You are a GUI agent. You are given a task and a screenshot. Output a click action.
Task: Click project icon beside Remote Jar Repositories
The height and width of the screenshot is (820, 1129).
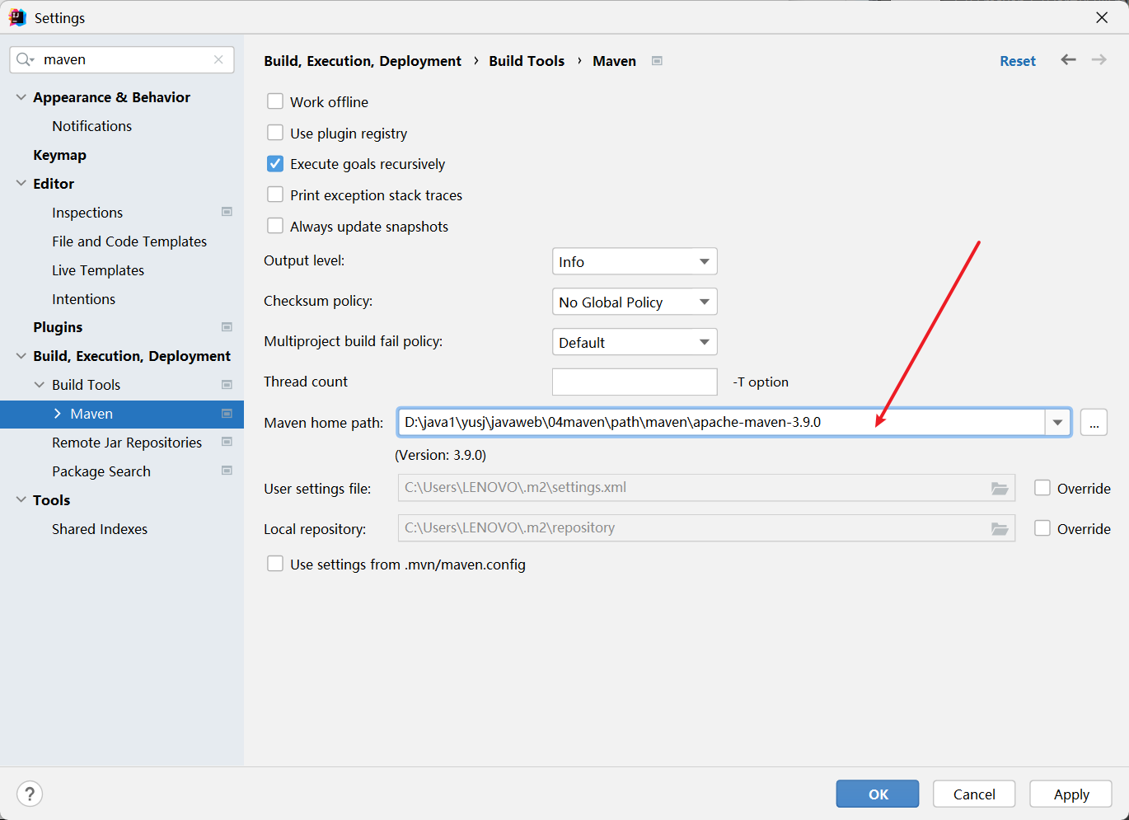(227, 443)
